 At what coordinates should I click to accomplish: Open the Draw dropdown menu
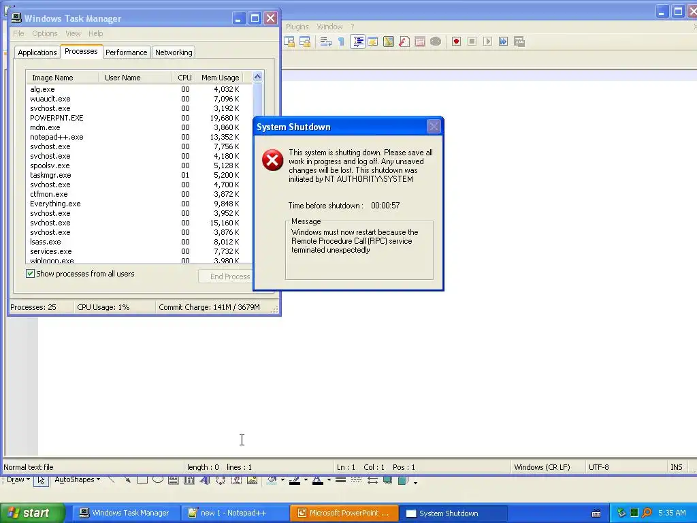coord(18,479)
